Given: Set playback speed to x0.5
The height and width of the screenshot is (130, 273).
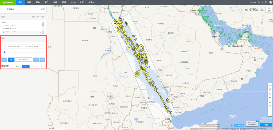Looking at the screenshot, I should pos(18,66).
